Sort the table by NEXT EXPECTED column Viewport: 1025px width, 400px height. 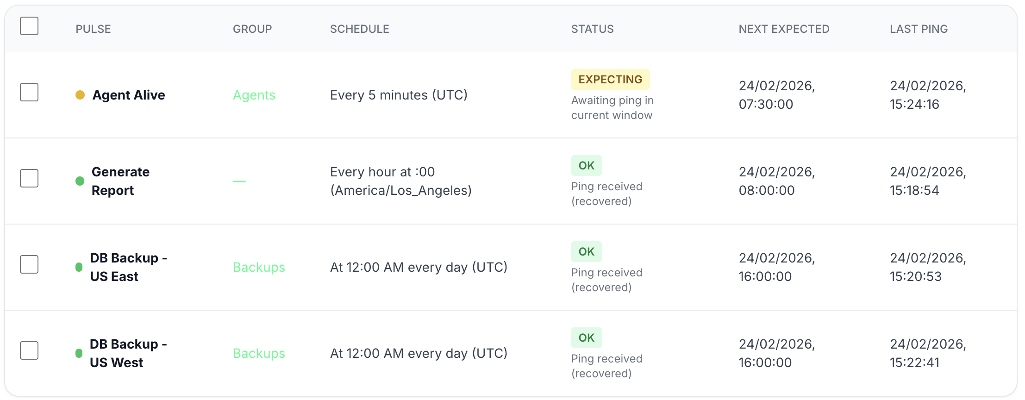tap(784, 29)
